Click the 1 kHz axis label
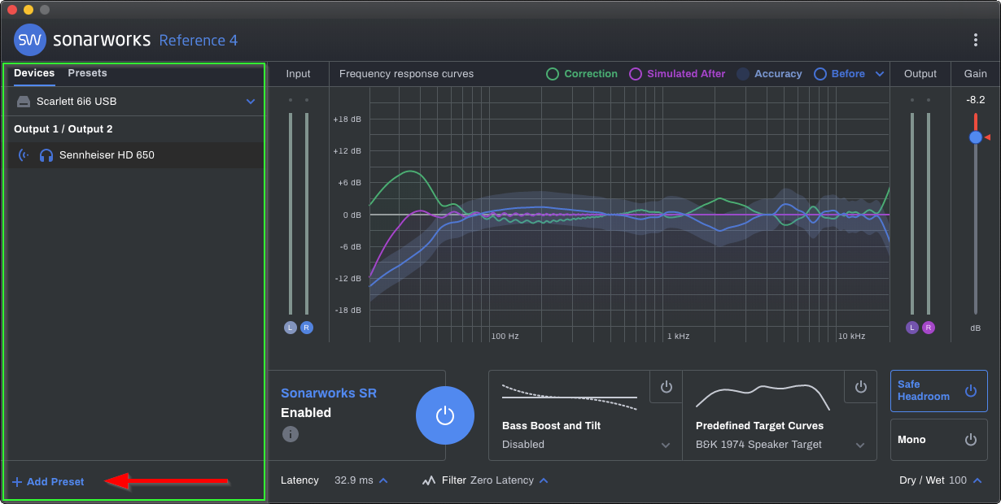Viewport: 1001px width, 504px height. point(678,336)
